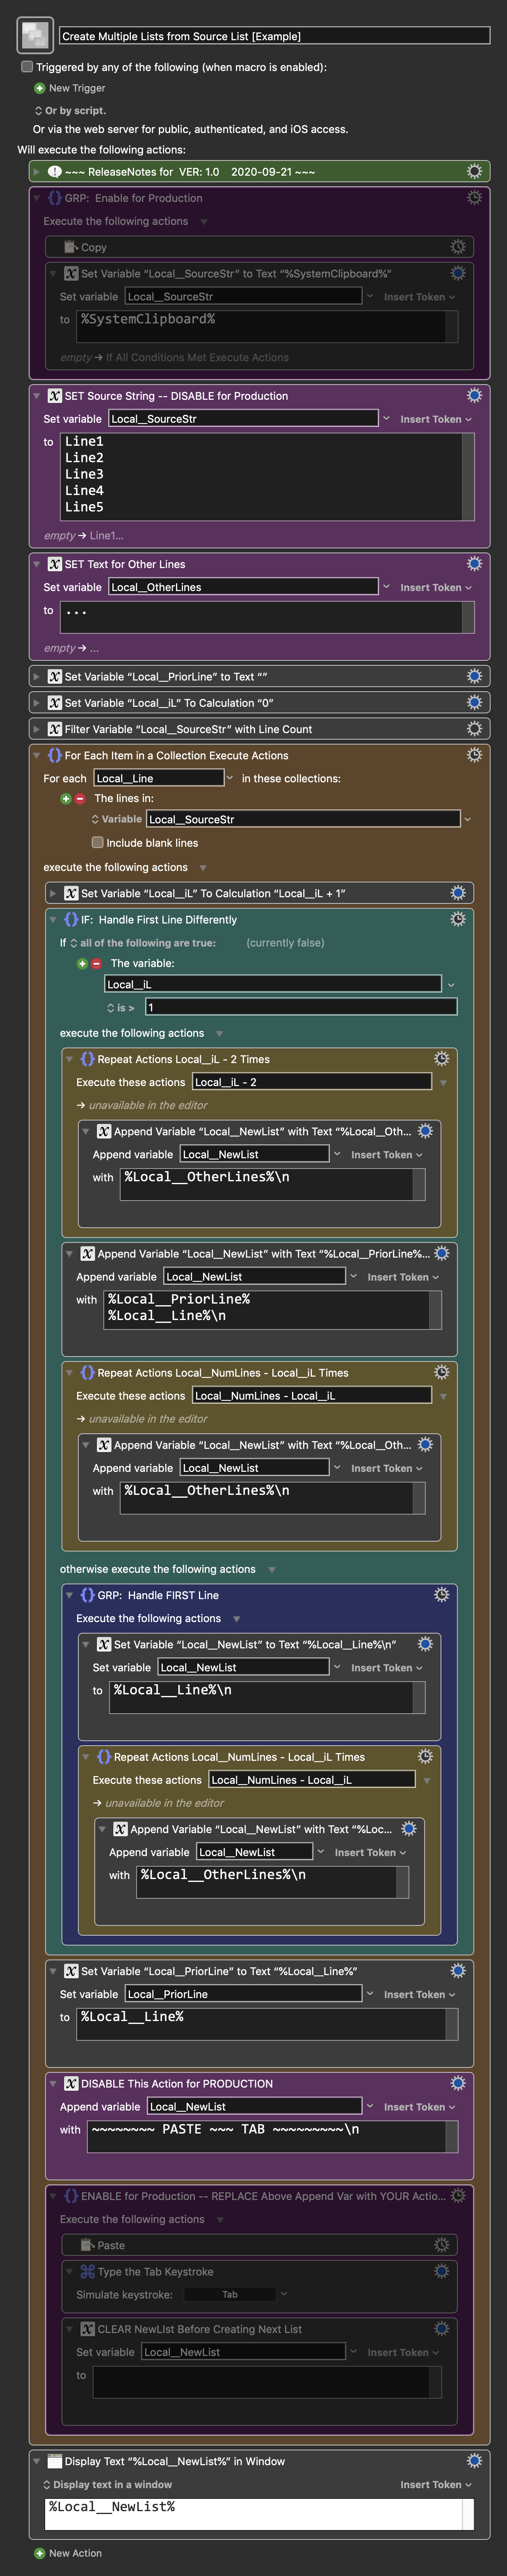Add a collection with green plus in For Each
The height and width of the screenshot is (2576, 507).
pos(66,799)
